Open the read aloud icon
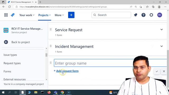This screenshot has width=169, height=95. (x=131, y=7)
